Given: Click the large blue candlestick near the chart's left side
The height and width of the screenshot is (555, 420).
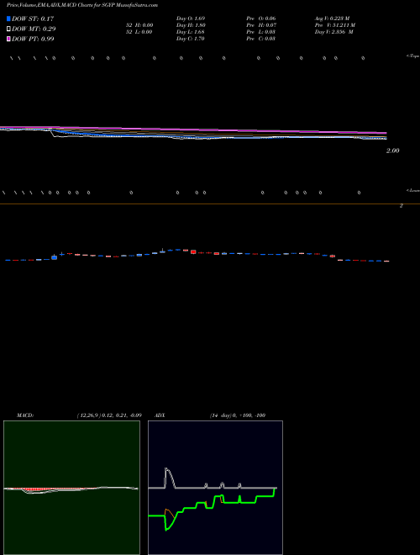Looking at the screenshot, I should tap(54, 257).
